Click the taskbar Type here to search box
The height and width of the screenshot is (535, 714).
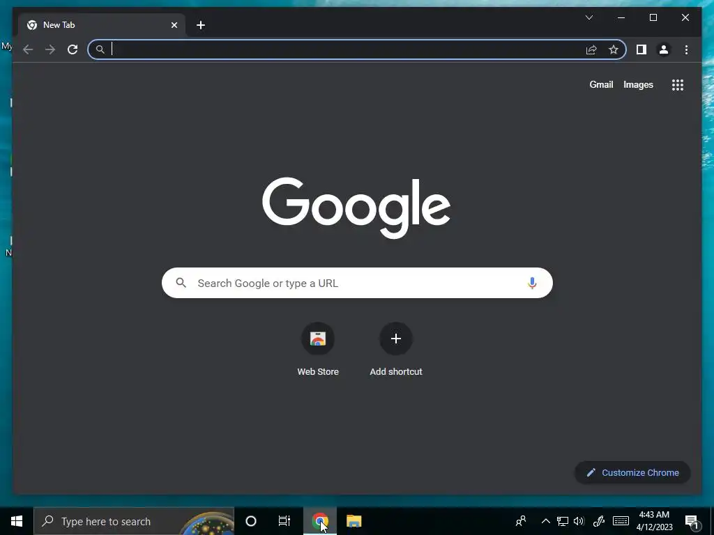(134, 521)
